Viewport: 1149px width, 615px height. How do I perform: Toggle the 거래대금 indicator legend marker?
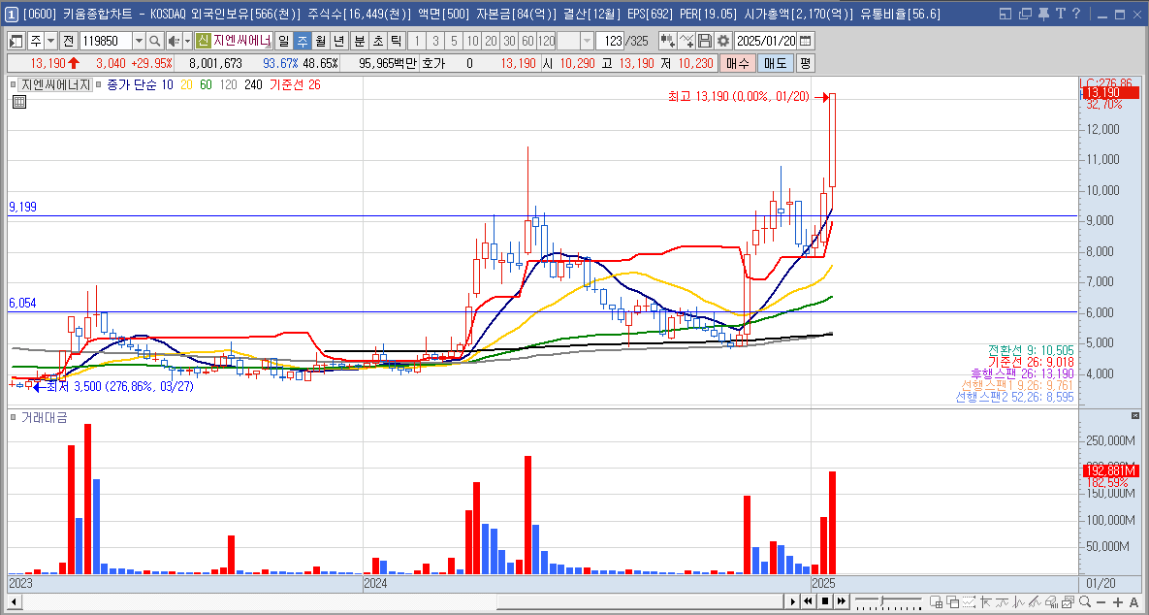(15, 417)
